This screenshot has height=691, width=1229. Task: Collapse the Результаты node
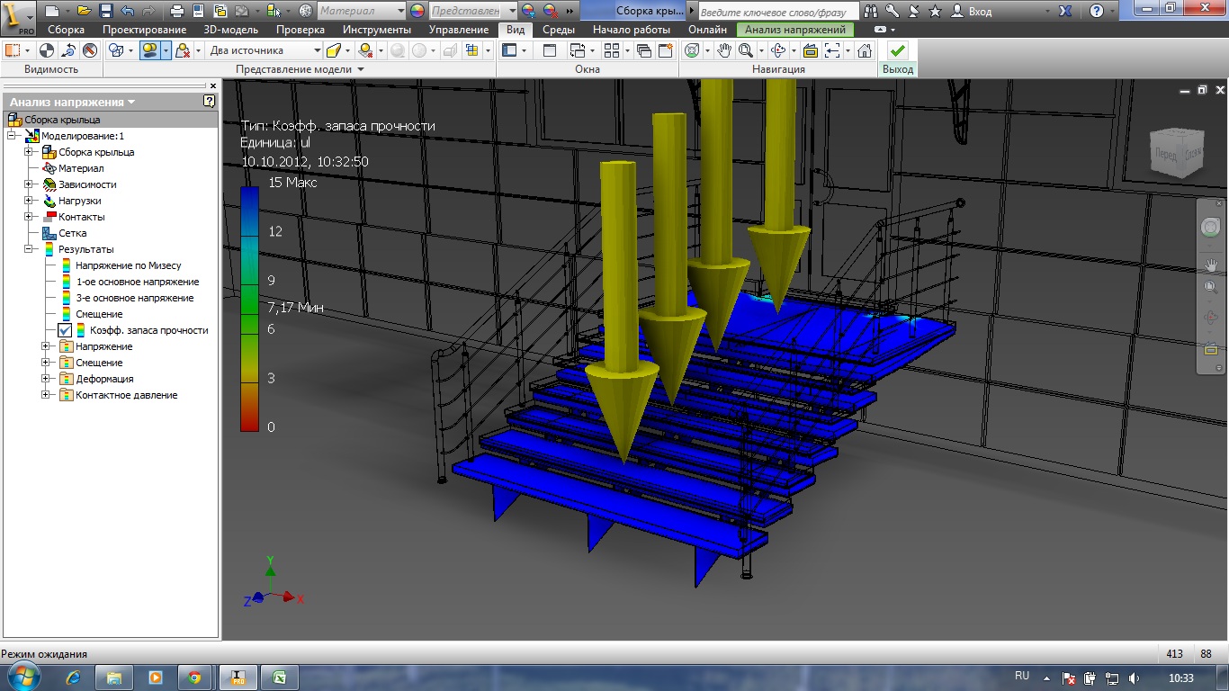(30, 249)
